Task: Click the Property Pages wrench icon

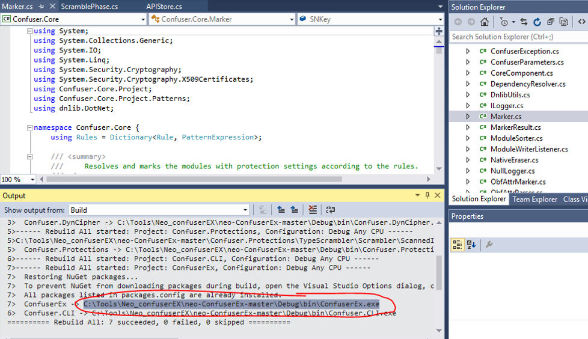Action: 489,245
